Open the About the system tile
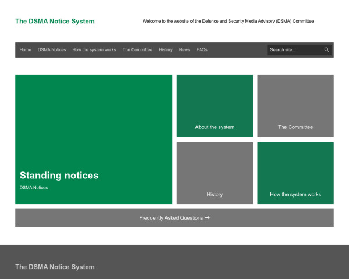Screen dimensions: 349x279 coord(215,127)
